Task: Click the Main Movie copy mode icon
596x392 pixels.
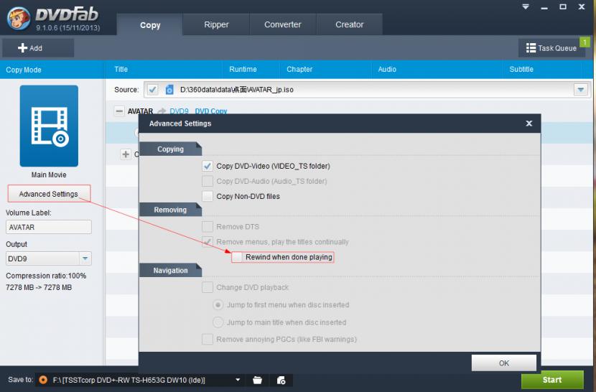Action: (49, 126)
